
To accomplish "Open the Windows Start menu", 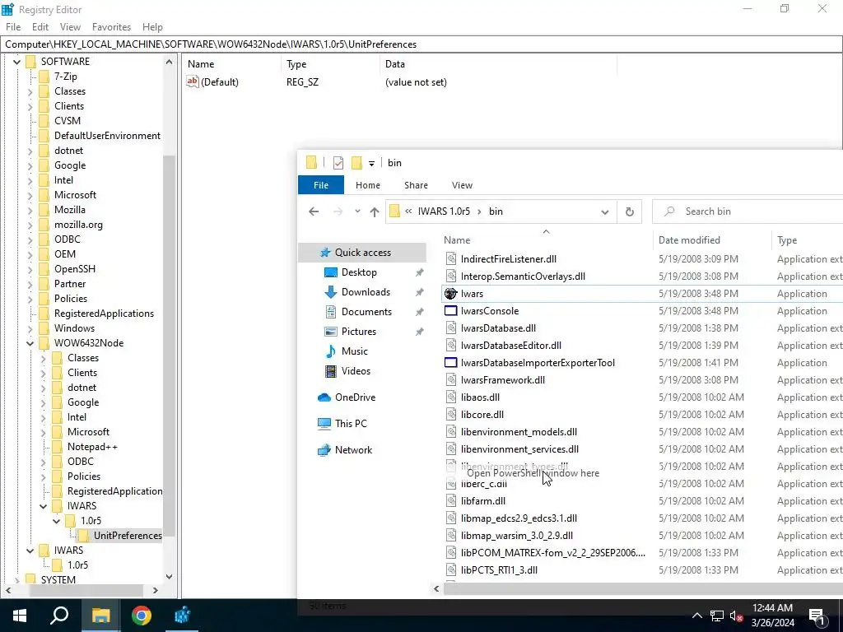I will pyautogui.click(x=20, y=616).
